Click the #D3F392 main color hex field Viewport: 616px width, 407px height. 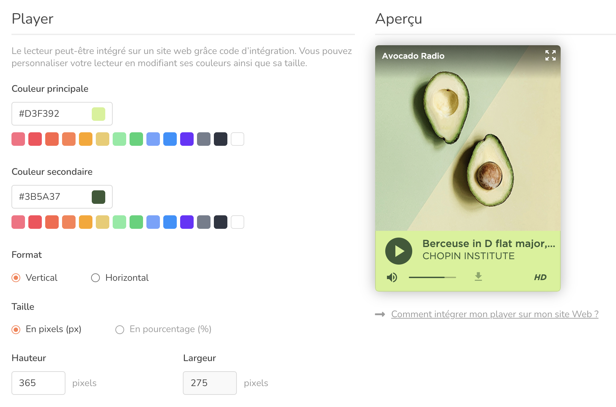point(62,114)
